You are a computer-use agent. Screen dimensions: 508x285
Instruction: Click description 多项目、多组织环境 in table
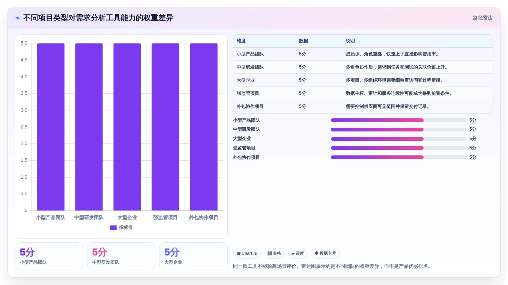click(395, 80)
